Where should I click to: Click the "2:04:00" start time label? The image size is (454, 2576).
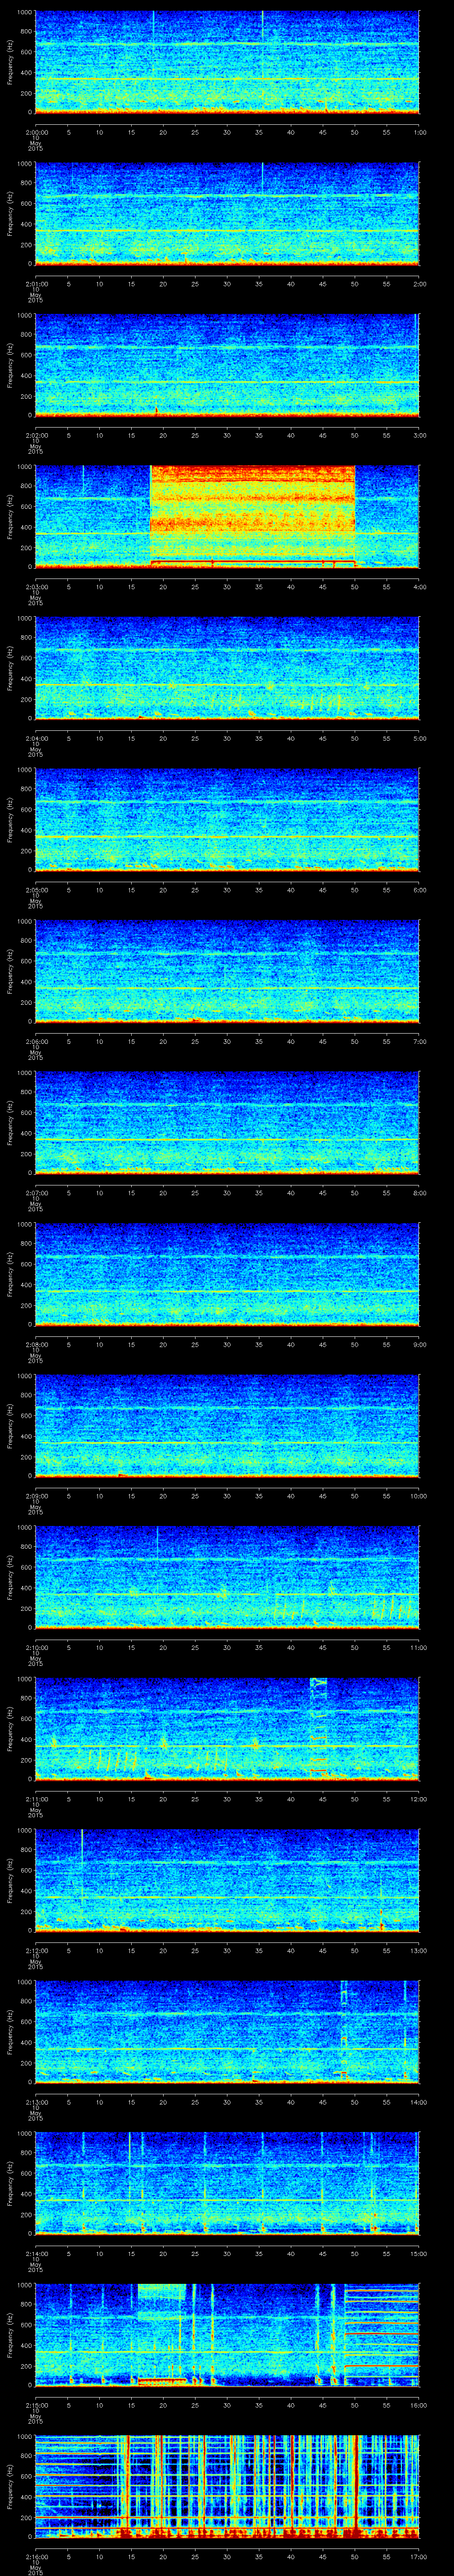pyautogui.click(x=36, y=738)
